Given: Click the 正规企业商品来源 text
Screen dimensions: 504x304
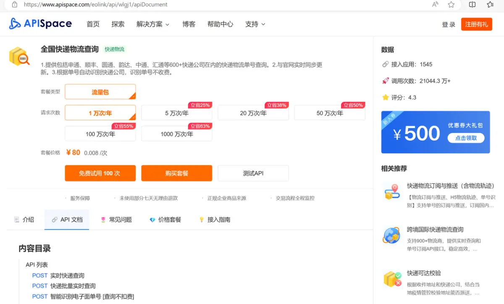Looking at the screenshot, I should (227, 198).
